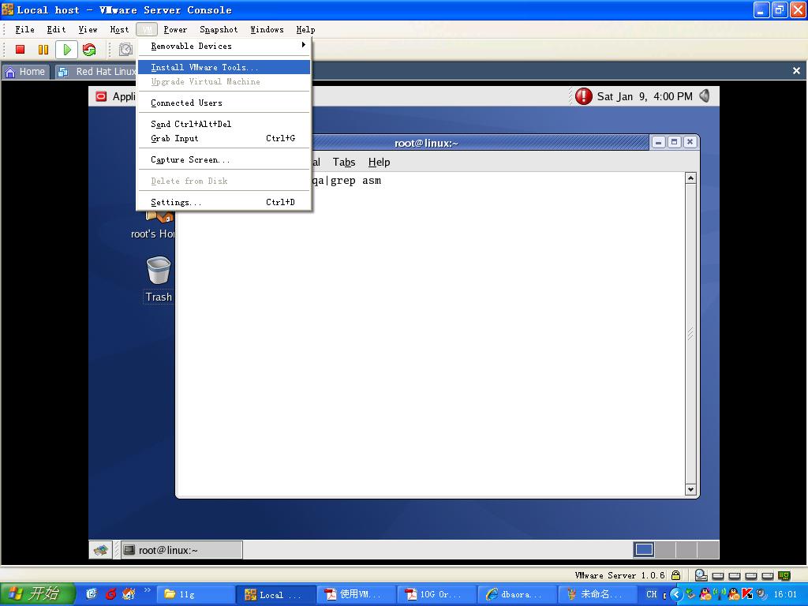Close the current VMware tab with X
This screenshot has width=808, height=606.
[x=796, y=70]
